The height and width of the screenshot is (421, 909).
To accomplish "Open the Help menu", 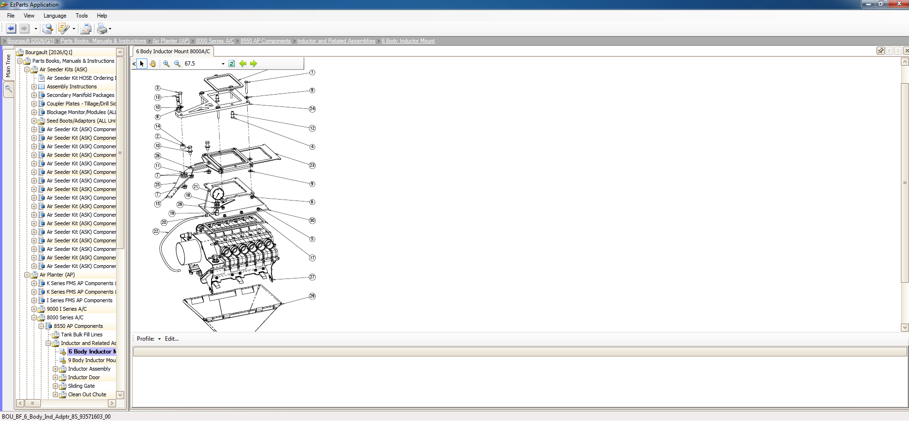I will 102,16.
